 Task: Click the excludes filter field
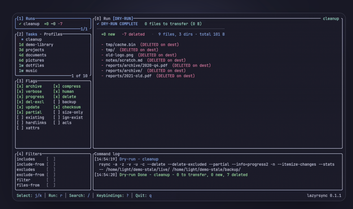point(51,169)
